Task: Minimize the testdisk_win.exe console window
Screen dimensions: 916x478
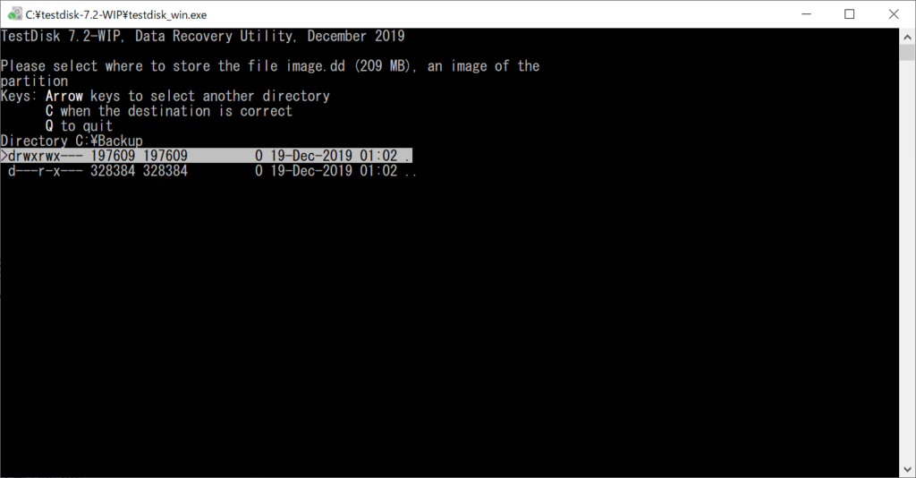Action: (807, 14)
